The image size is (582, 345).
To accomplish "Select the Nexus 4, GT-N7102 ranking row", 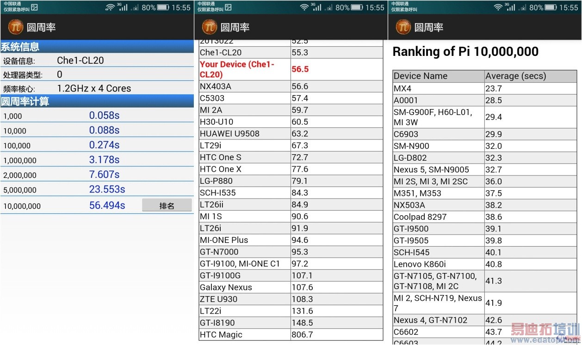I will coord(485,320).
